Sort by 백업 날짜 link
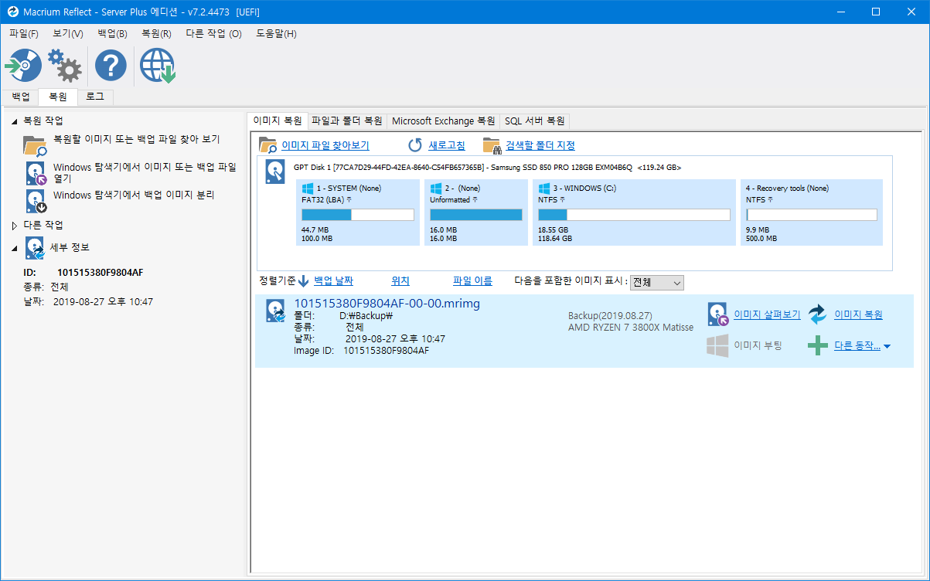The height and width of the screenshot is (581, 930). coord(333,281)
